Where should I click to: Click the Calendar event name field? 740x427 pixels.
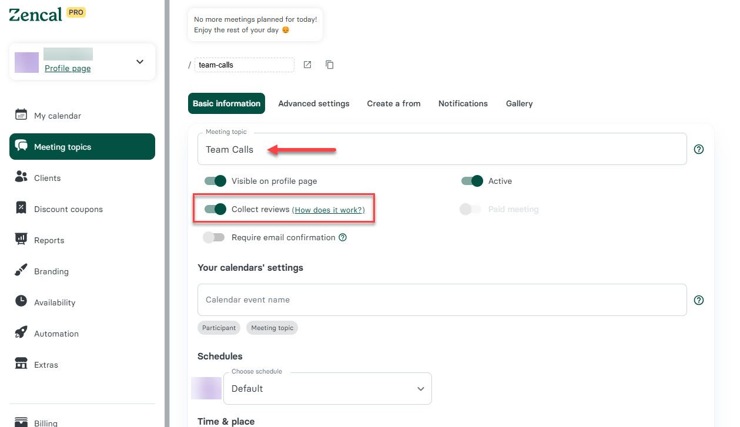tap(442, 300)
